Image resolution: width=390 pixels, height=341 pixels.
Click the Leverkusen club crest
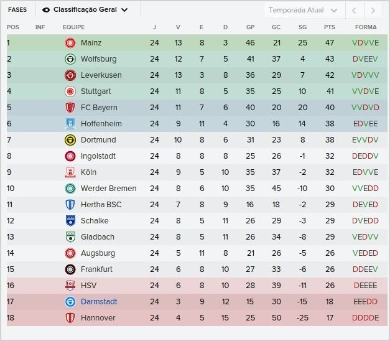[x=70, y=75]
